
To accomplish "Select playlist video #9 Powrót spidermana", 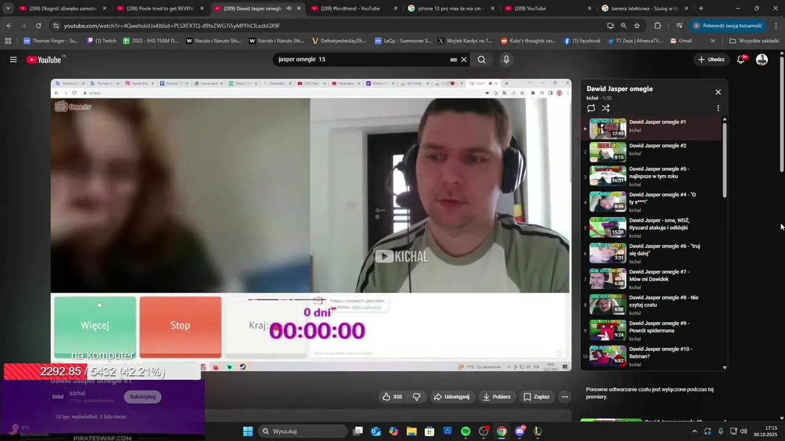I will [x=653, y=330].
